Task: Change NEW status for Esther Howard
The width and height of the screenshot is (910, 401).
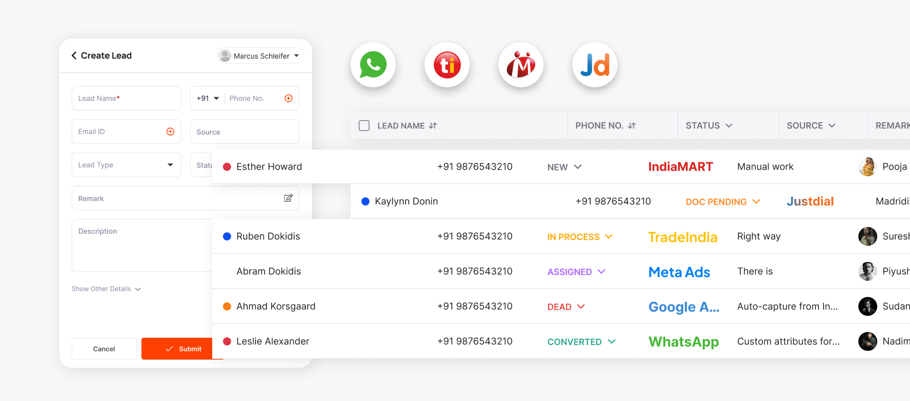Action: pyautogui.click(x=565, y=167)
